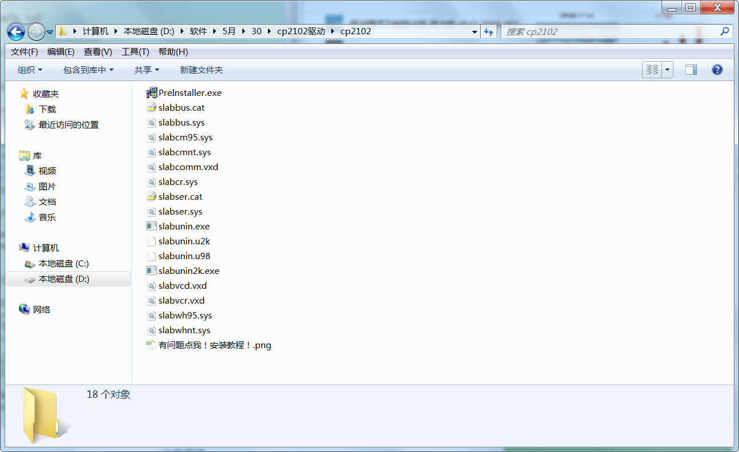Expand the 包含到库中 dropdown

88,70
